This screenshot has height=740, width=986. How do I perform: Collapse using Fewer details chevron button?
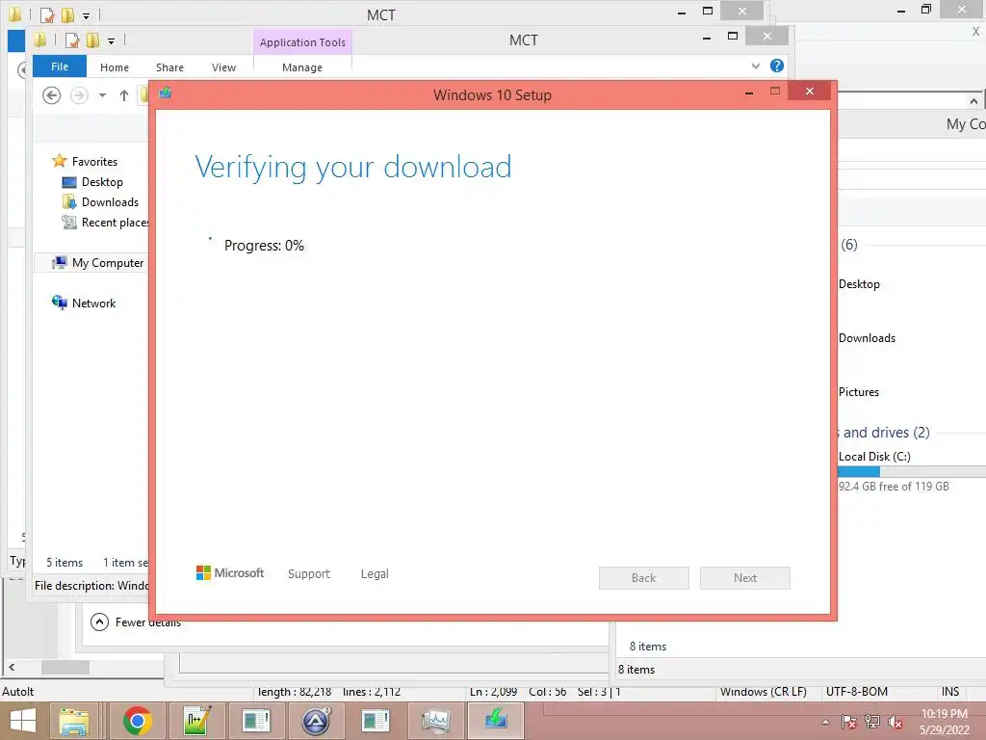[99, 621]
